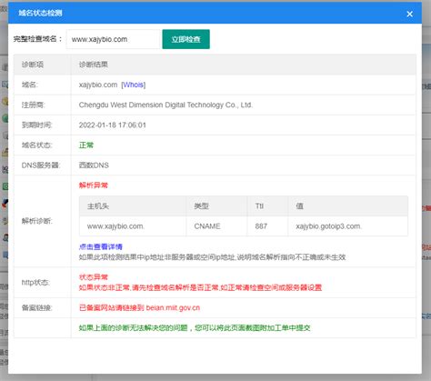Click the xajybio.com domain name value
Screen dimensions: 431x381
pyautogui.click(x=98, y=85)
